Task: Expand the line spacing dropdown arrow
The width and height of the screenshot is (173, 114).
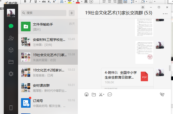Action: pyautogui.click(x=136, y=1)
